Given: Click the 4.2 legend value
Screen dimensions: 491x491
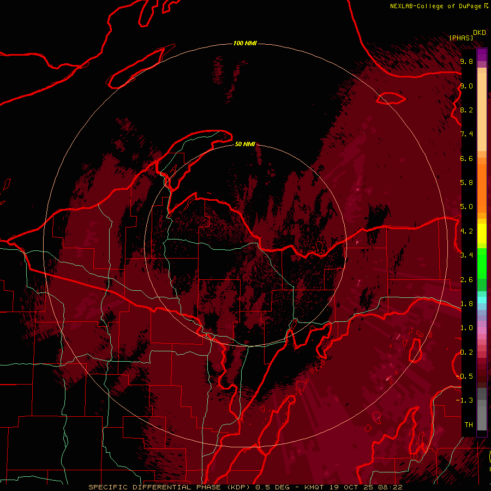Looking at the screenshot, I should (x=466, y=231).
